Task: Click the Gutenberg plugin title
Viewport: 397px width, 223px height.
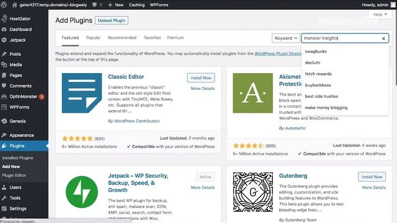Action: (293, 176)
